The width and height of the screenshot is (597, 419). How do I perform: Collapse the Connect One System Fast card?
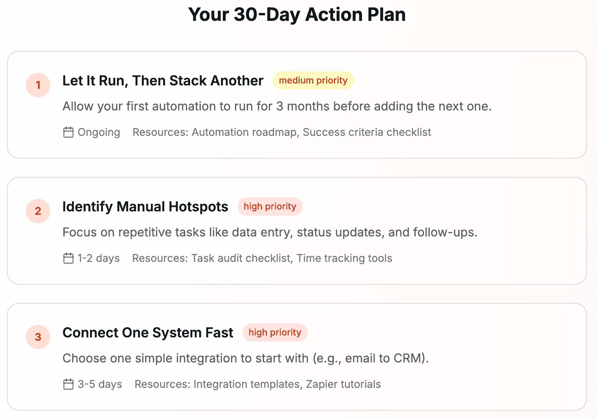coord(298,356)
